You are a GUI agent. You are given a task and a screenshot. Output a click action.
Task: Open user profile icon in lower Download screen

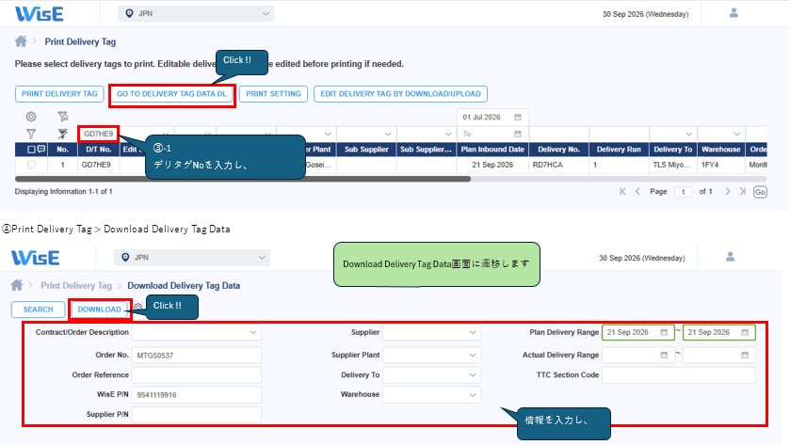click(x=730, y=257)
